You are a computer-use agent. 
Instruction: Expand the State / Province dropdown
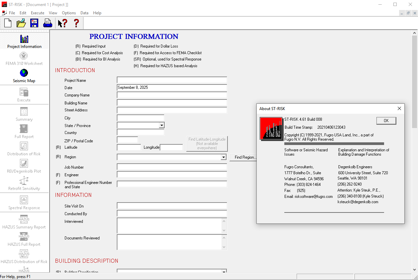[x=161, y=125]
